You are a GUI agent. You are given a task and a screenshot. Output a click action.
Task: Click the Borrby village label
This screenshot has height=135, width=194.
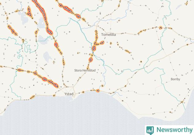pyautogui.click(x=175, y=79)
